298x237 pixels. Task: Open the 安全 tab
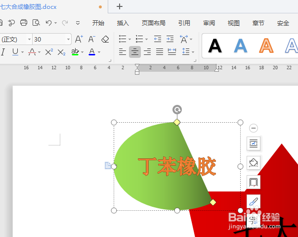click(283, 23)
